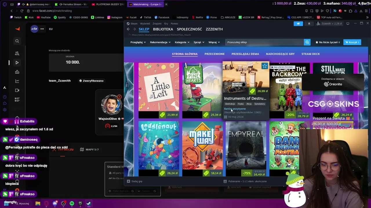Open Epic Games Launcher taskbar icon
The height and width of the screenshot is (208, 371).
[80, 203]
